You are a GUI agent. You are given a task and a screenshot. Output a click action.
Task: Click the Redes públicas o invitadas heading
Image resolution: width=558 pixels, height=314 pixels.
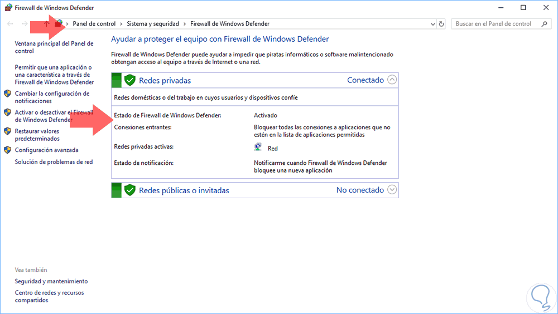[184, 191]
